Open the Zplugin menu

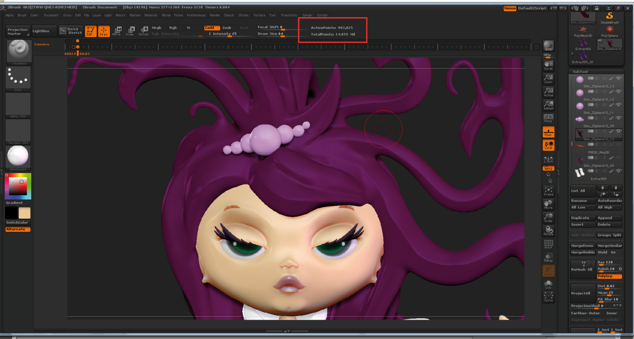307,15
